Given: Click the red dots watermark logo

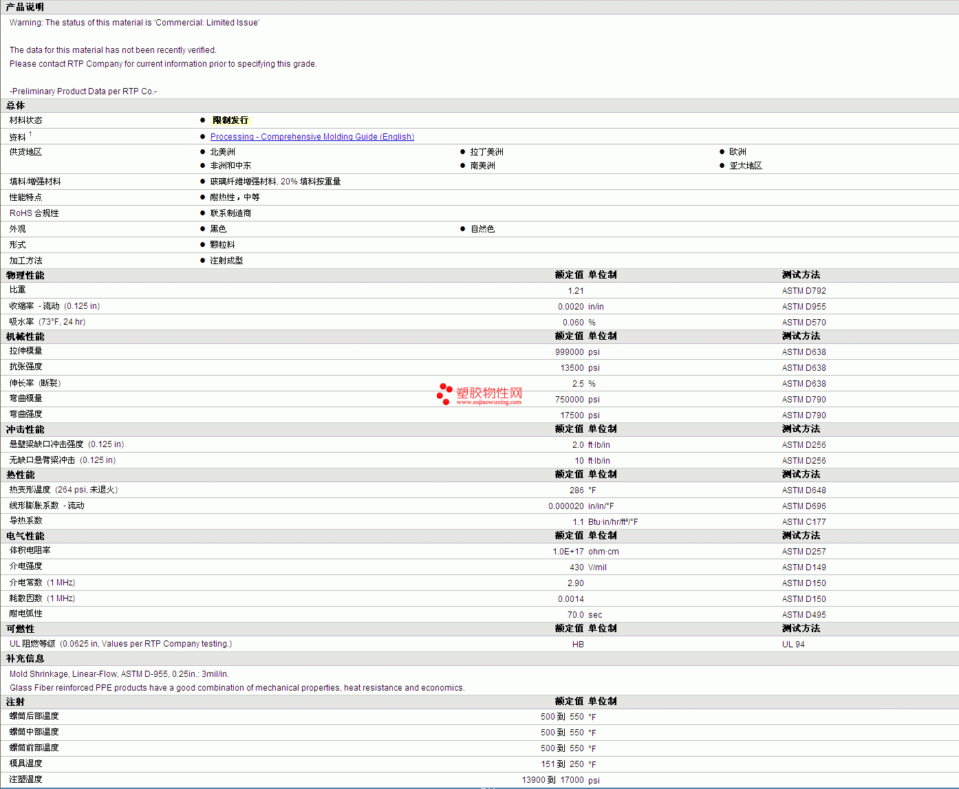Looking at the screenshot, I should tap(444, 393).
